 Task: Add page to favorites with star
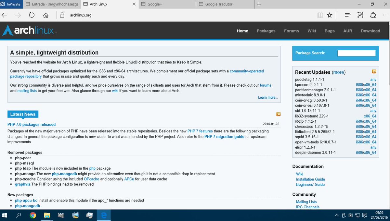click(x=330, y=15)
